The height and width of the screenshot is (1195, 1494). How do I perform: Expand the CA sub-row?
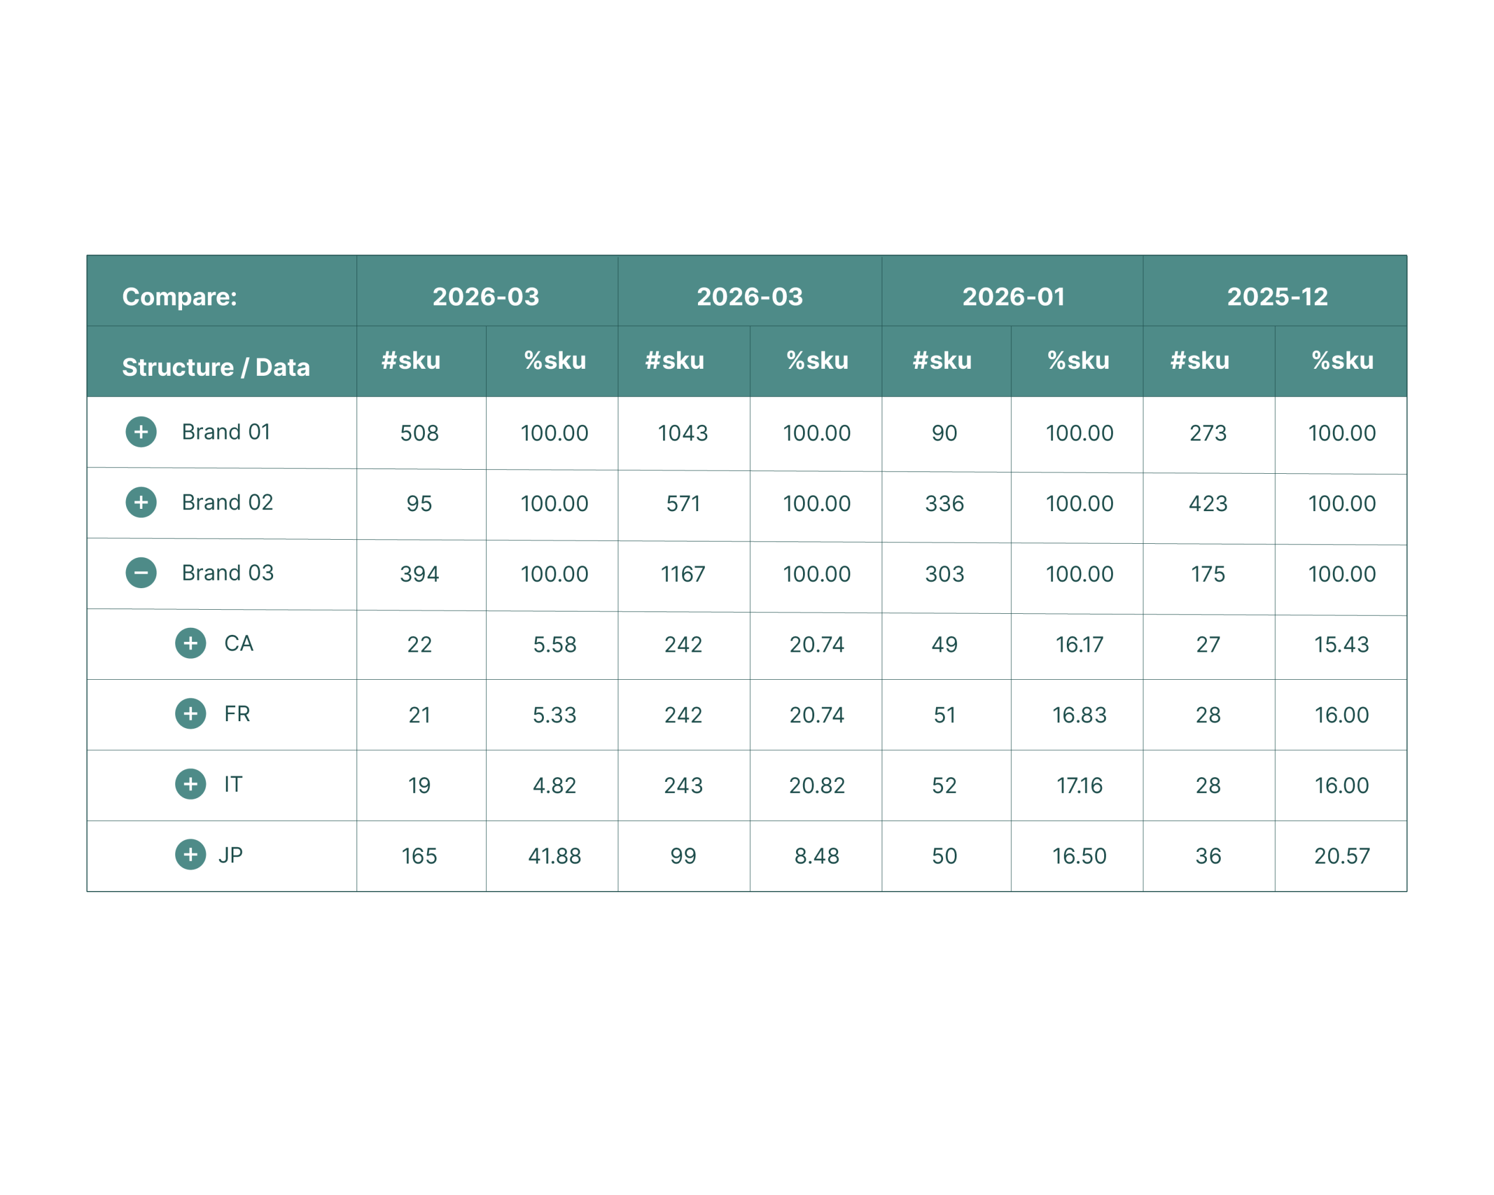pyautogui.click(x=191, y=644)
